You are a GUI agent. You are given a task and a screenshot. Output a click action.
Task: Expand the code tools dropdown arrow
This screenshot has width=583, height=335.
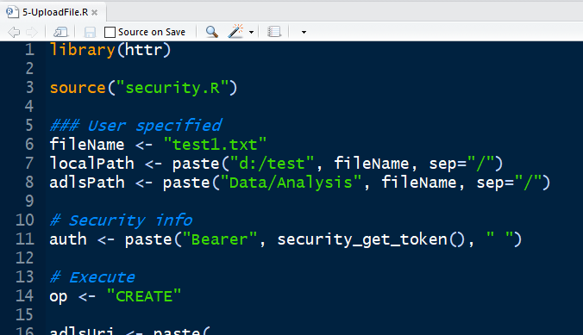click(251, 33)
